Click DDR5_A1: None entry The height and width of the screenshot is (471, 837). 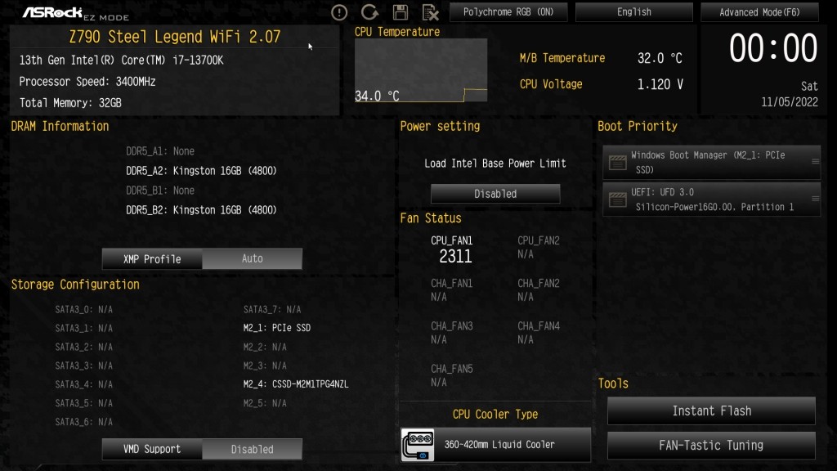click(x=160, y=151)
